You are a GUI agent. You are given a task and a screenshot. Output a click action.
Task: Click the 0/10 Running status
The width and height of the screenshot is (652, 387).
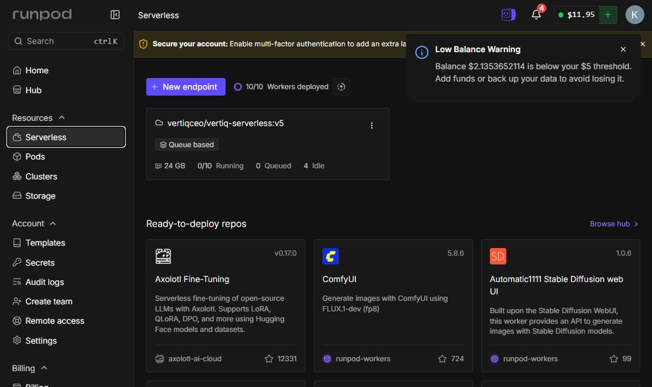click(220, 166)
